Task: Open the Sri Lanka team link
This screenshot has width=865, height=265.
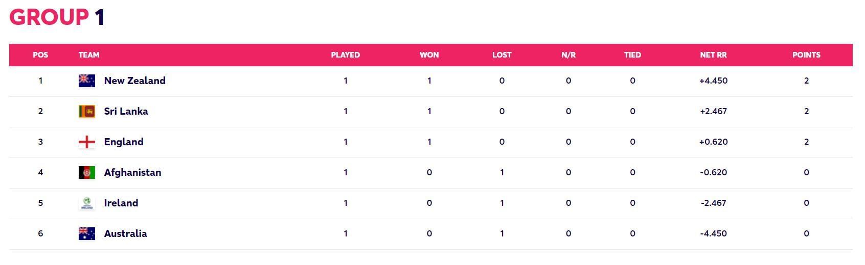Action: click(126, 111)
